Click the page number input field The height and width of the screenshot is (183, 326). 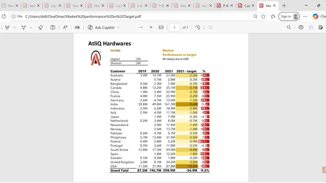coord(174,27)
